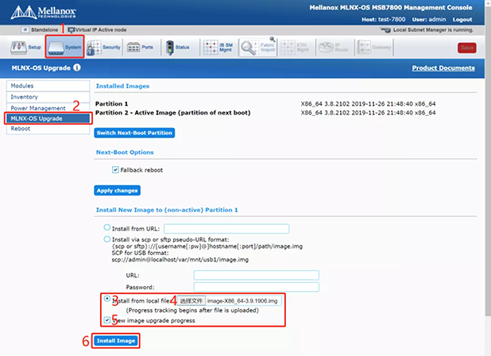Open the Gateway section

[x=374, y=47]
